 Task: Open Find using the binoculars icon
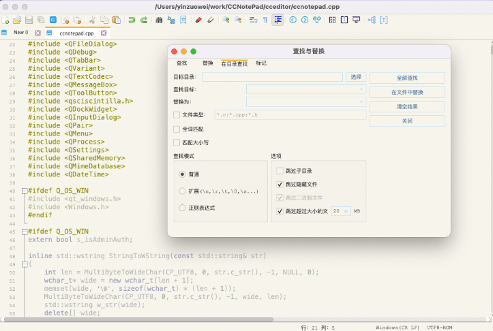159,20
